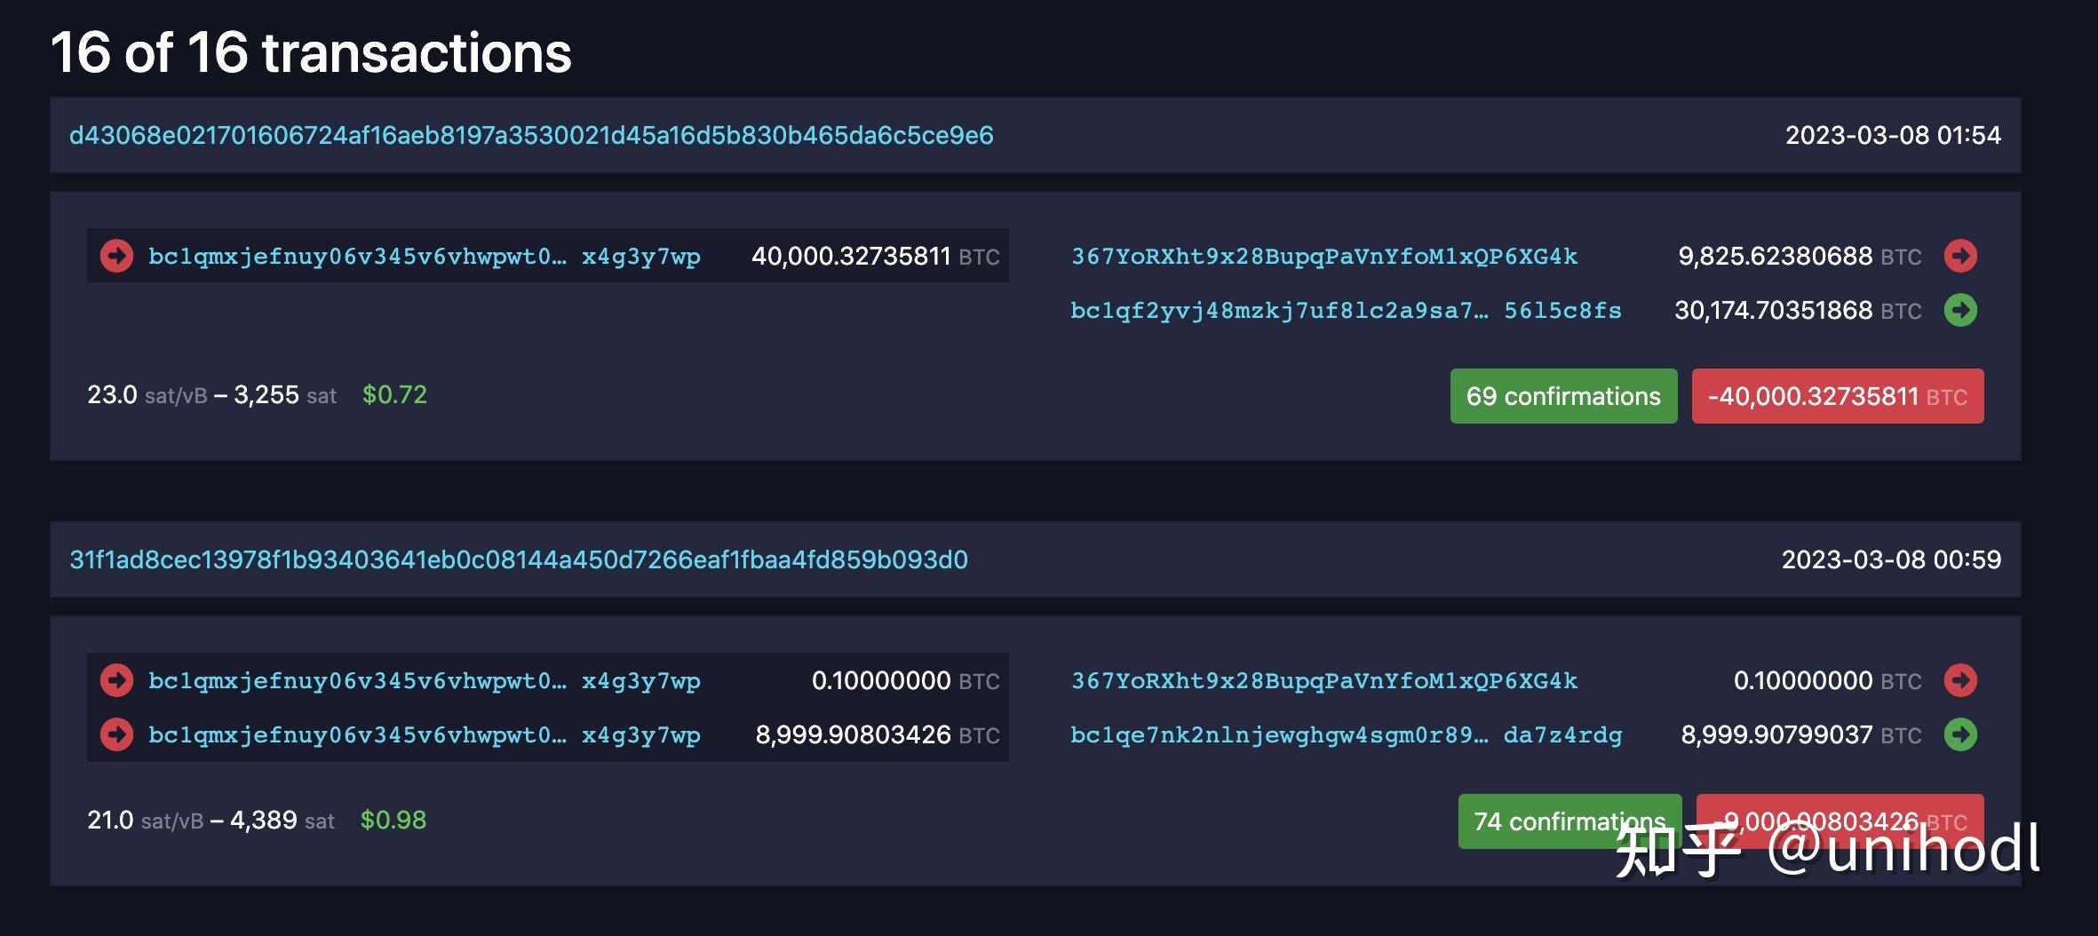Viewport: 2098px width, 936px height.
Task: Open input address bc1qmxjefnuy06v… with 8,999.90803426 BTC
Action: pos(425,734)
